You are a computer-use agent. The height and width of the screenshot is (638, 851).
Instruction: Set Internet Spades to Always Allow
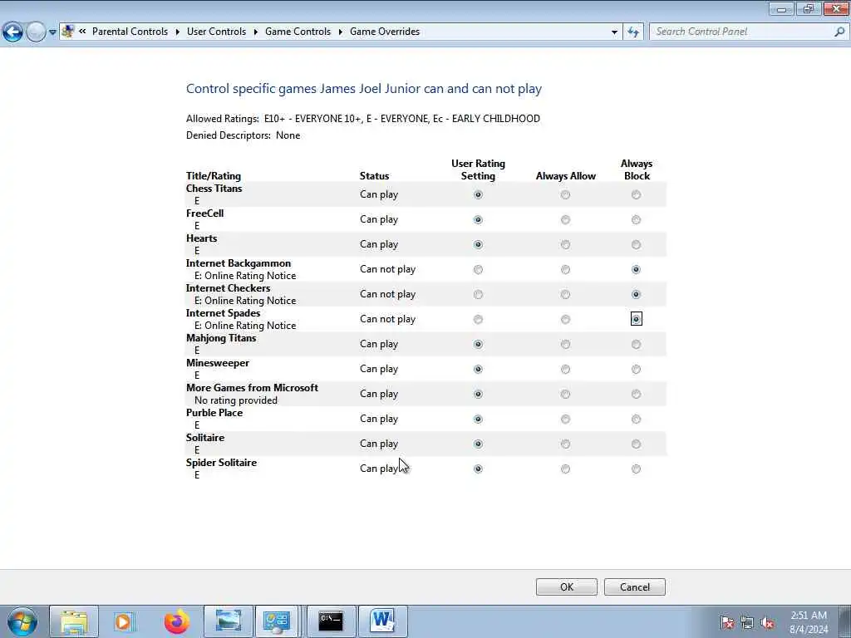coord(565,320)
